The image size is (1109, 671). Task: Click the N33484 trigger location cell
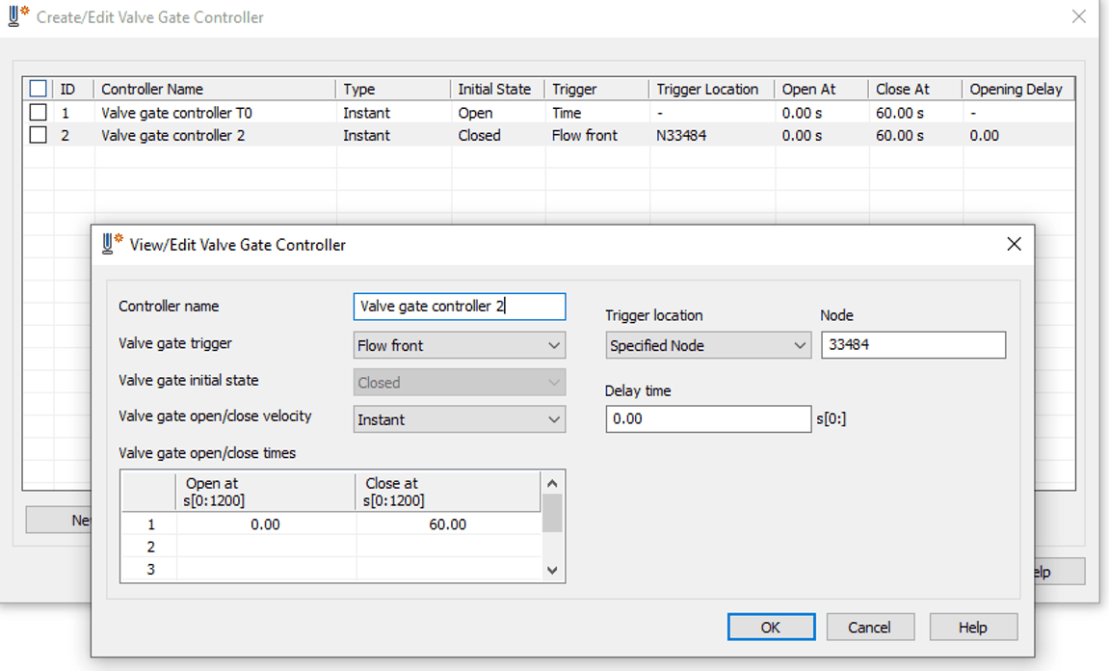click(712, 135)
